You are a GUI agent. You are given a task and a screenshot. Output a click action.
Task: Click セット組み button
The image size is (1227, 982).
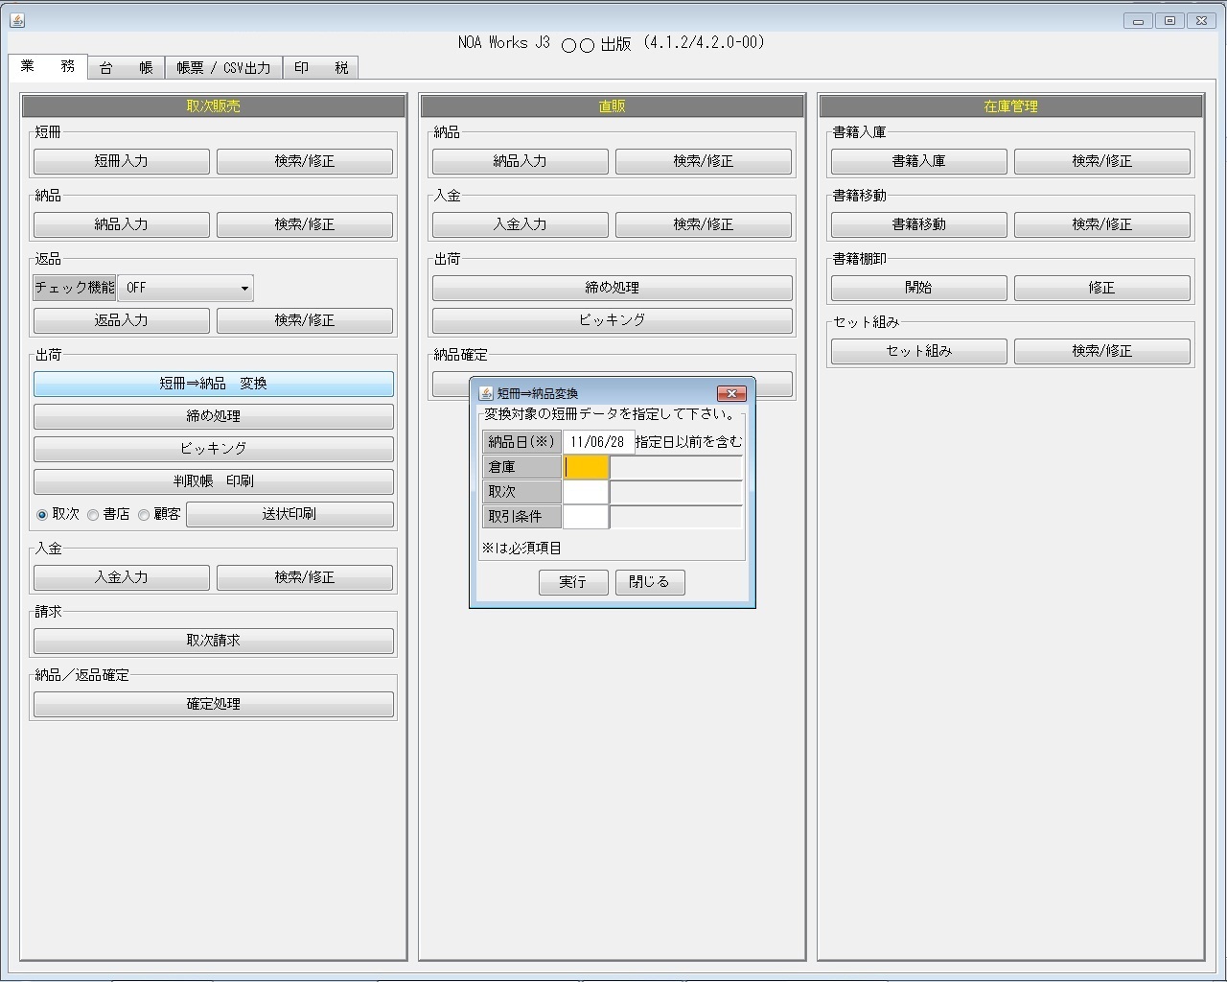coord(919,351)
